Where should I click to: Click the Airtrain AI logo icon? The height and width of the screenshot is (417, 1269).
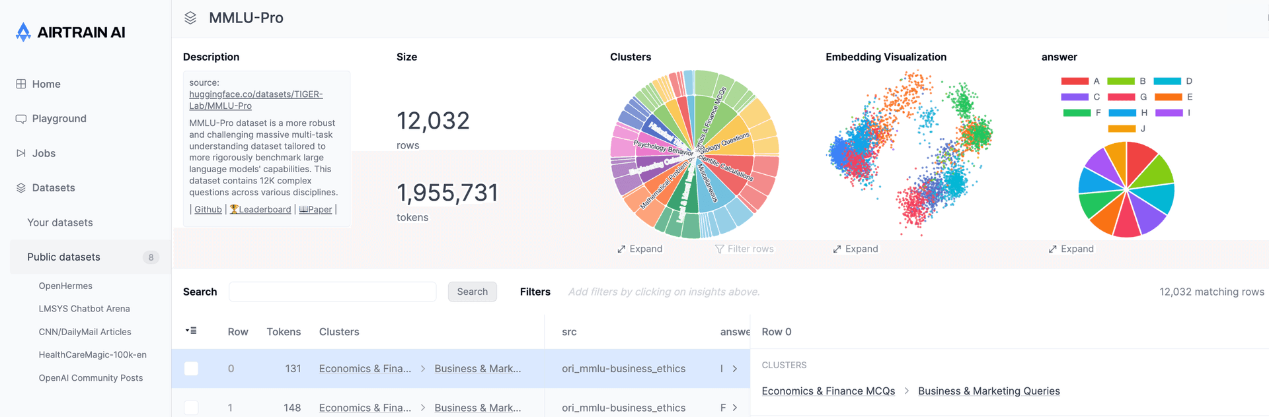pos(23,32)
